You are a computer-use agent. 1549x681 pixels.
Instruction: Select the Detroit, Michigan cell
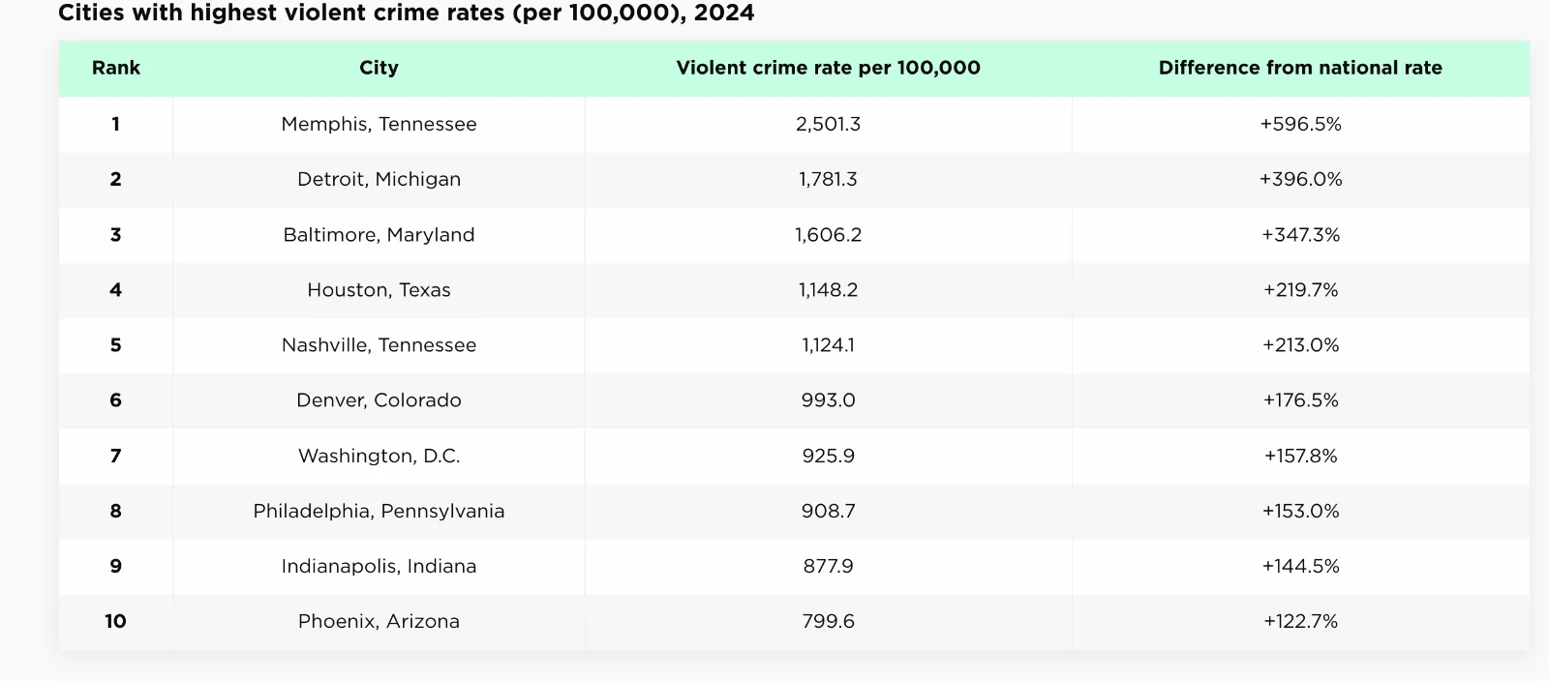(x=379, y=179)
